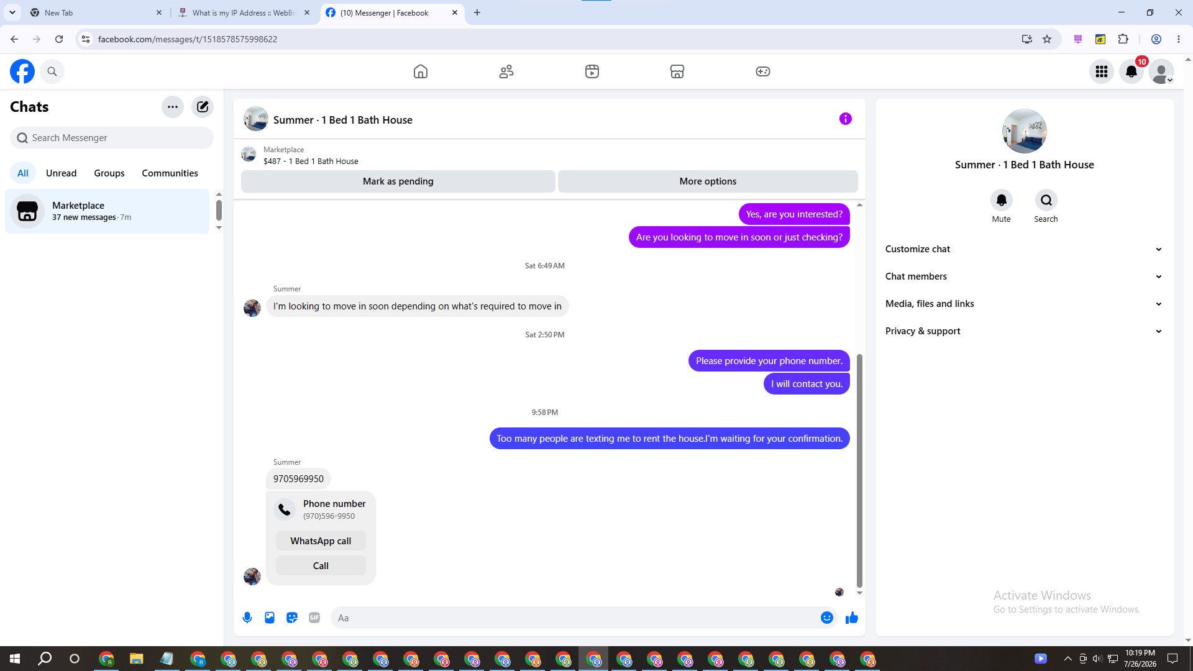Attach a file with the photo icon
Screen dimensions: 1193x671
[x=270, y=618]
